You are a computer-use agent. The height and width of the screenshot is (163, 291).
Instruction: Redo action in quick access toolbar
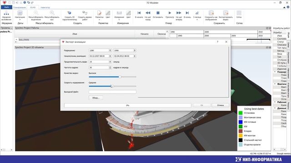pos(32,3)
